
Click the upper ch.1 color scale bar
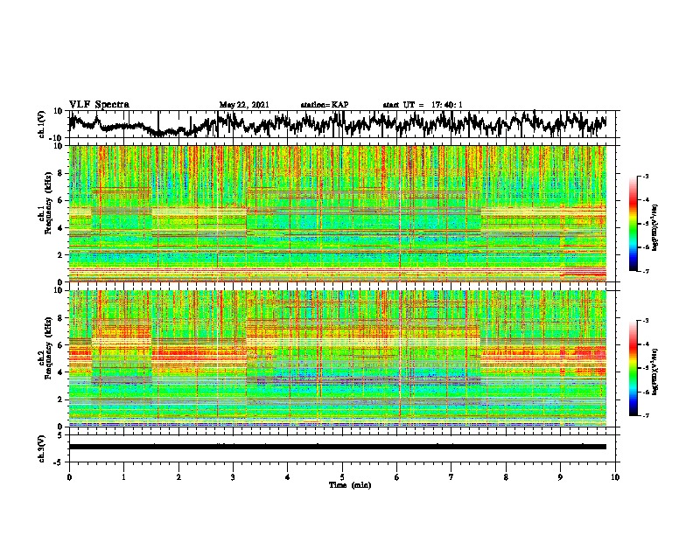(x=633, y=223)
